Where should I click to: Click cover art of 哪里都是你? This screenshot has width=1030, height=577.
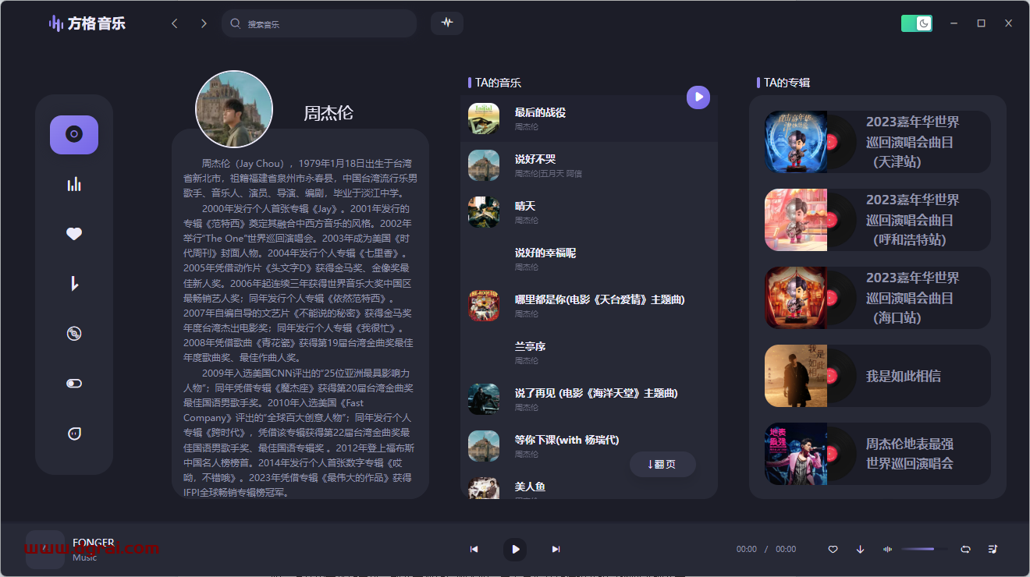click(484, 306)
